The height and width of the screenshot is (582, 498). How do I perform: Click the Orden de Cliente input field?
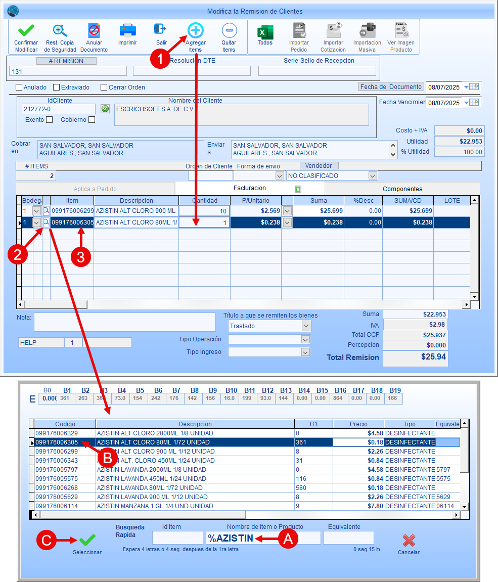tap(210, 175)
